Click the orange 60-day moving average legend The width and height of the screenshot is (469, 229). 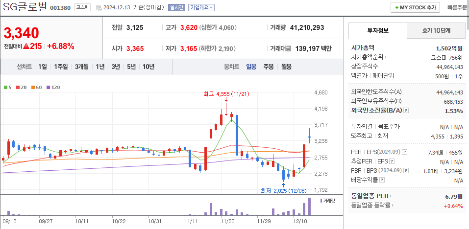click(36, 88)
